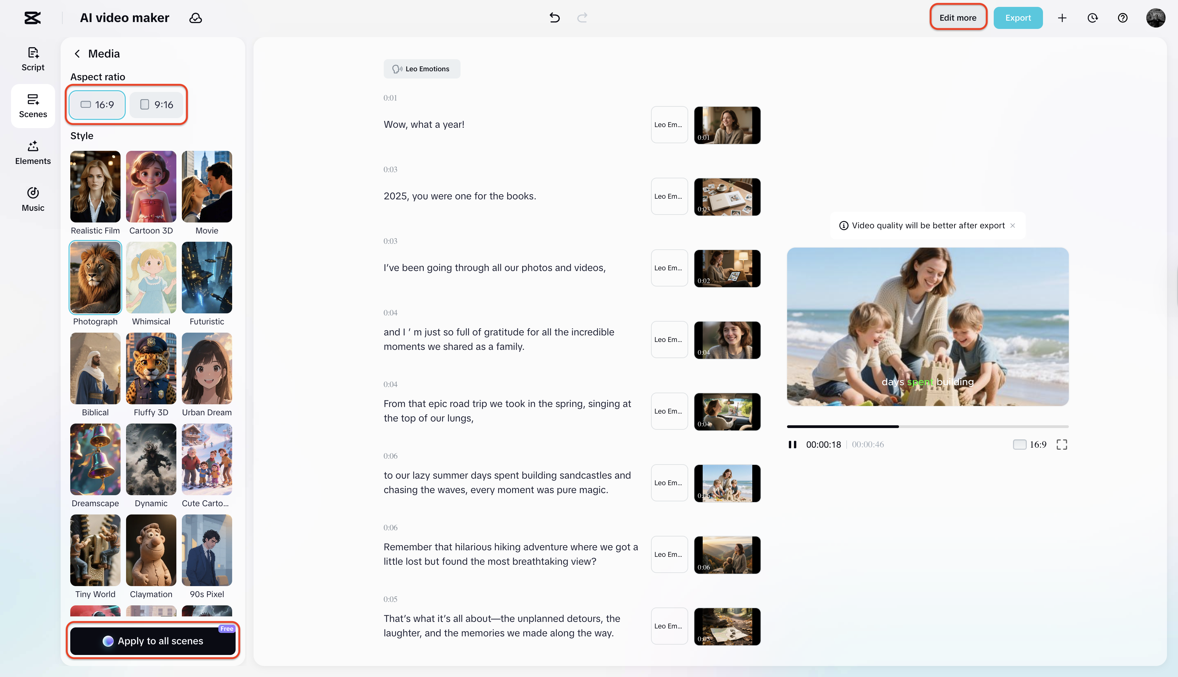Open version history via the clock icon
Viewport: 1178px width, 677px height.
(1093, 18)
